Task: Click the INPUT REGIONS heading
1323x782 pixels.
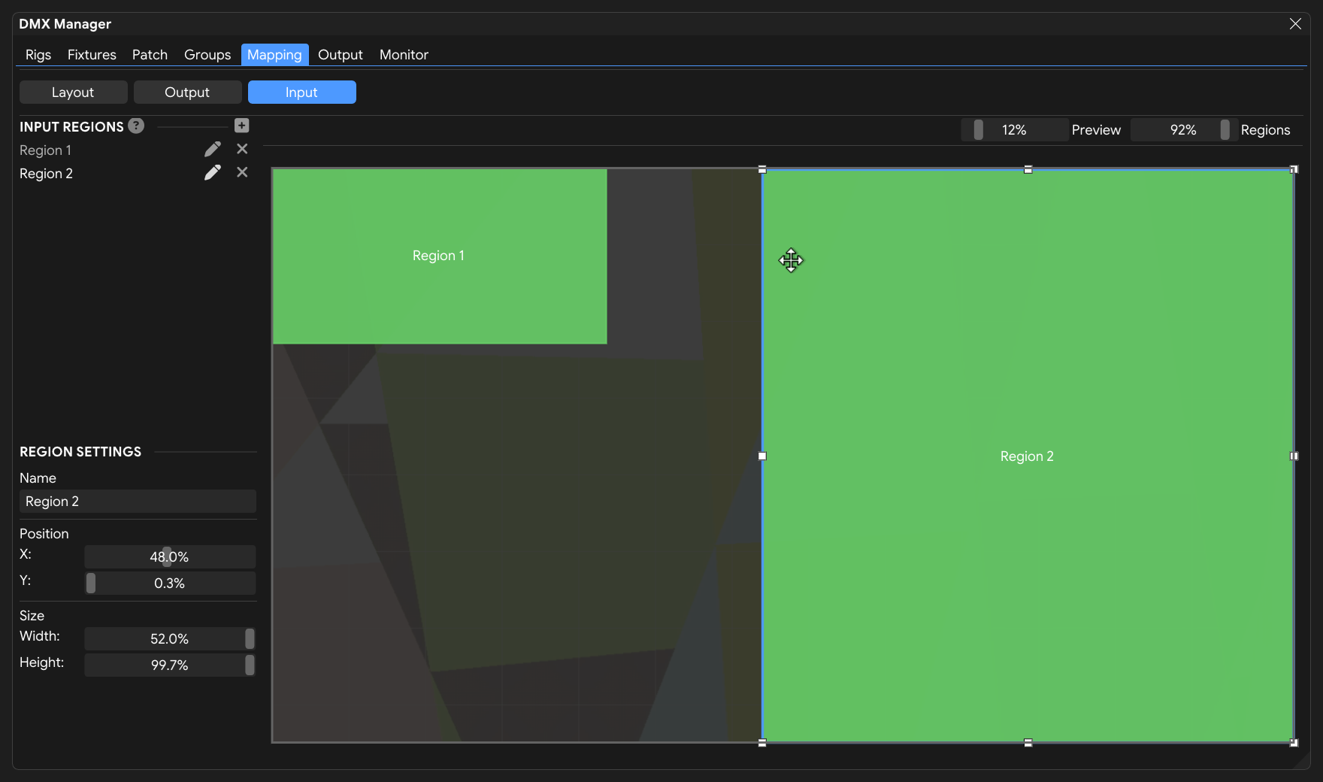Action: point(71,127)
